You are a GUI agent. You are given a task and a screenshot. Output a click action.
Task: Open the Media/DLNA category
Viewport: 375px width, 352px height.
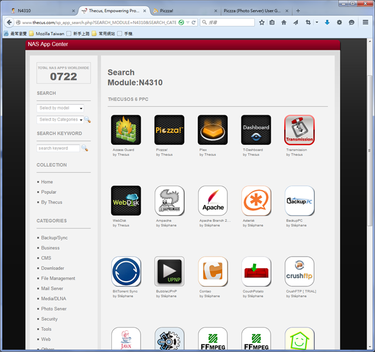[x=53, y=299]
